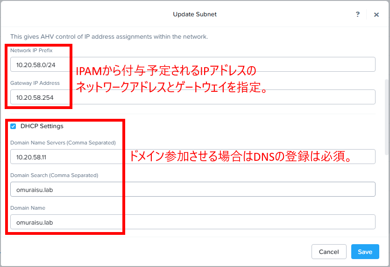This screenshot has height=267, width=390.
Task: Click the dialog's vertical scrollbar
Action: [x=386, y=116]
